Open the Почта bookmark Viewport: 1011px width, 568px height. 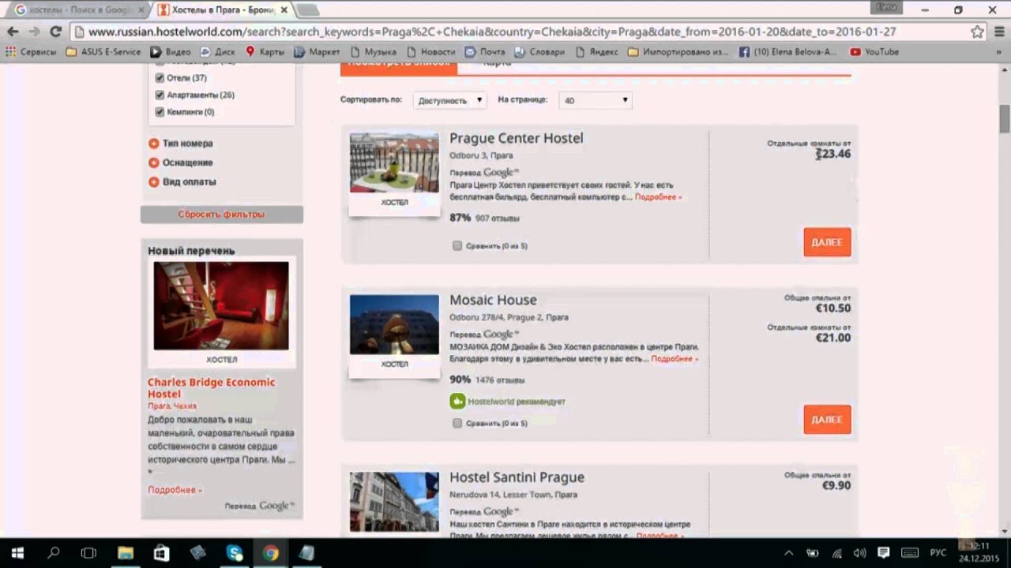coord(485,52)
